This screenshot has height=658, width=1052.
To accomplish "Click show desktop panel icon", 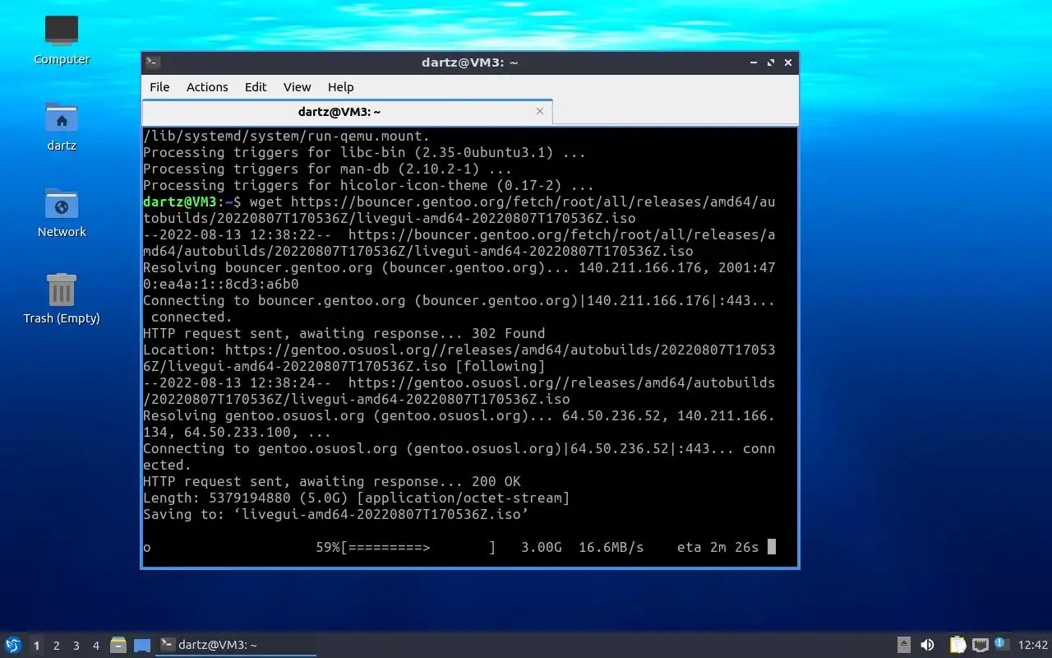I will point(142,646).
